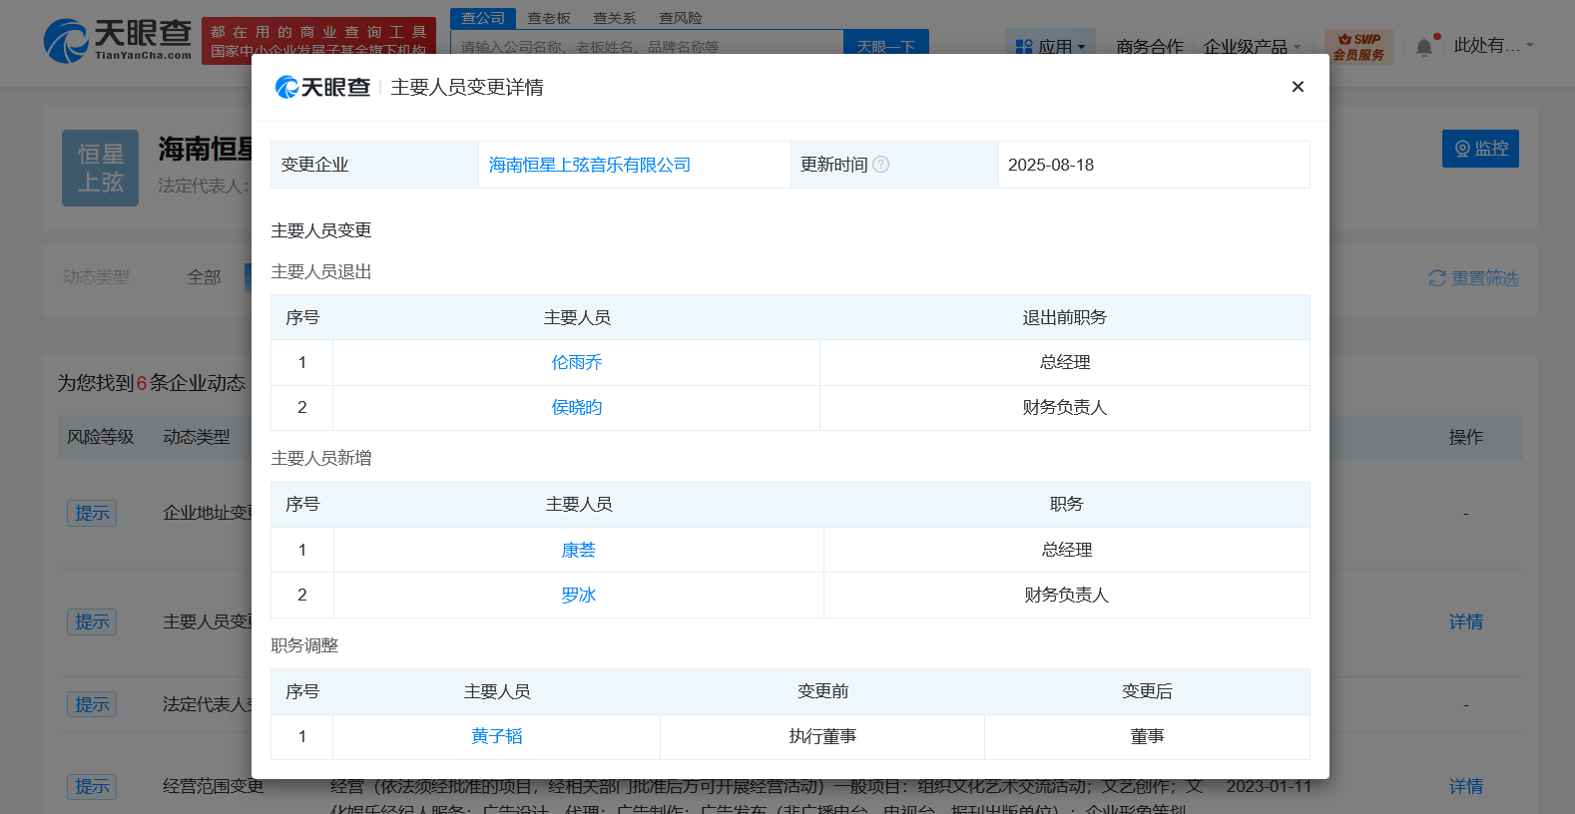Image resolution: width=1575 pixels, height=814 pixels.
Task: Open person link 康荟
Action: pyautogui.click(x=578, y=550)
